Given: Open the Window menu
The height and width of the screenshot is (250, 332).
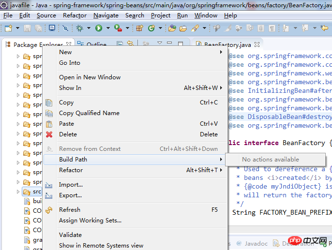Looking at the screenshot, I should (x=206, y=15).
